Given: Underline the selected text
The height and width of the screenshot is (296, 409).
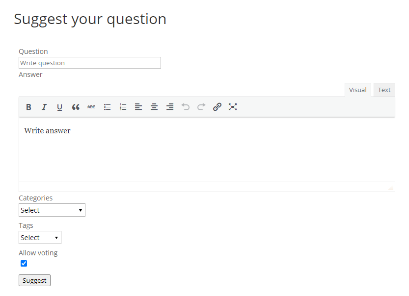Looking at the screenshot, I should pyautogui.click(x=60, y=107).
